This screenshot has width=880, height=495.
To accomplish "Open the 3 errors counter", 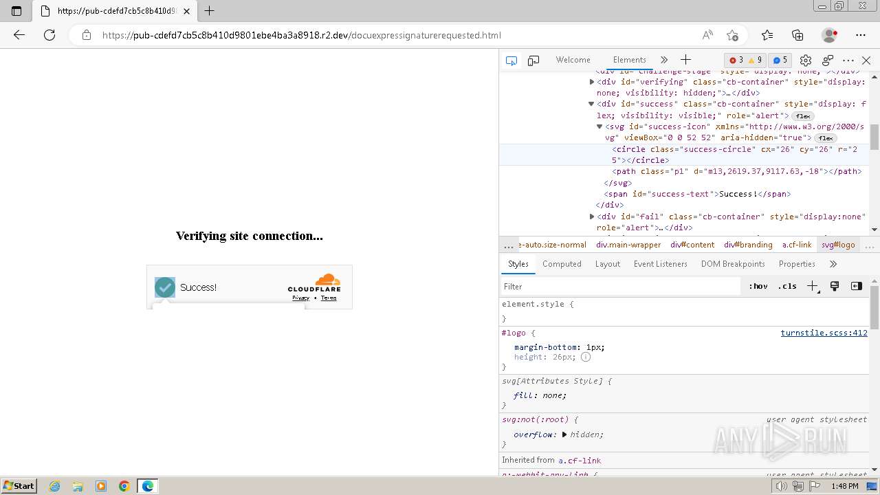I will 736,60.
